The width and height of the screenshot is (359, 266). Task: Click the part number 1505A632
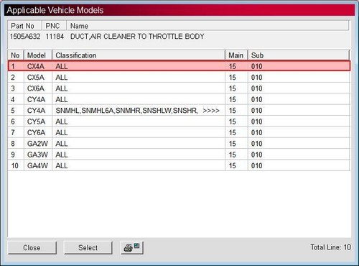tap(25, 37)
